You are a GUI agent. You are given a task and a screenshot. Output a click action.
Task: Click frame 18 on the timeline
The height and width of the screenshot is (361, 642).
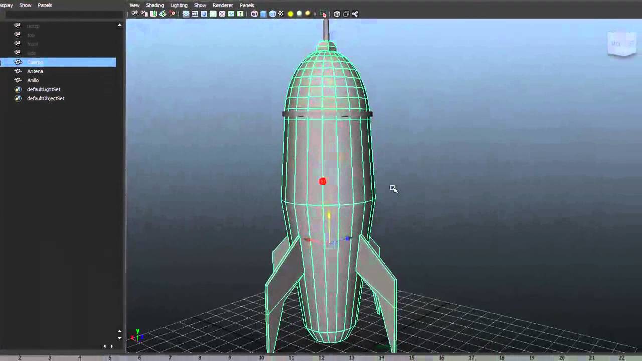(502, 358)
